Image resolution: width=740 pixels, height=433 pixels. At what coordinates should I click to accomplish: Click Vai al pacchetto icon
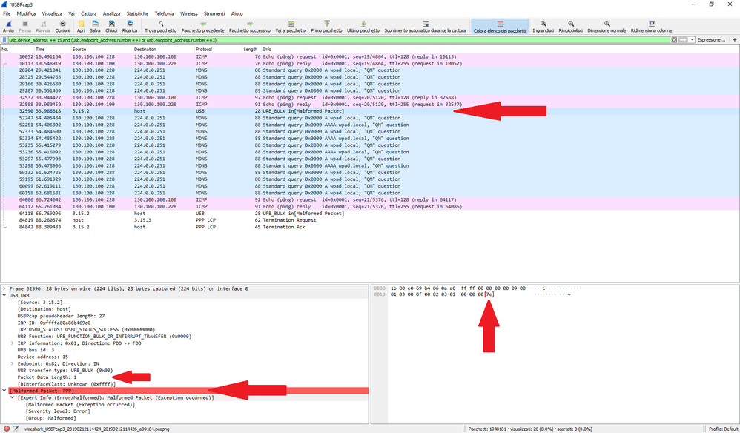pyautogui.click(x=291, y=27)
